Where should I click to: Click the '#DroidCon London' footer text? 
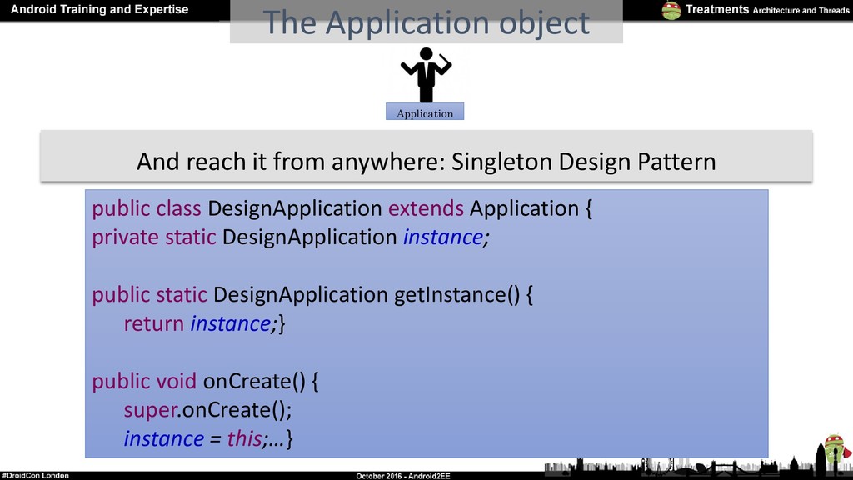pyautogui.click(x=35, y=475)
